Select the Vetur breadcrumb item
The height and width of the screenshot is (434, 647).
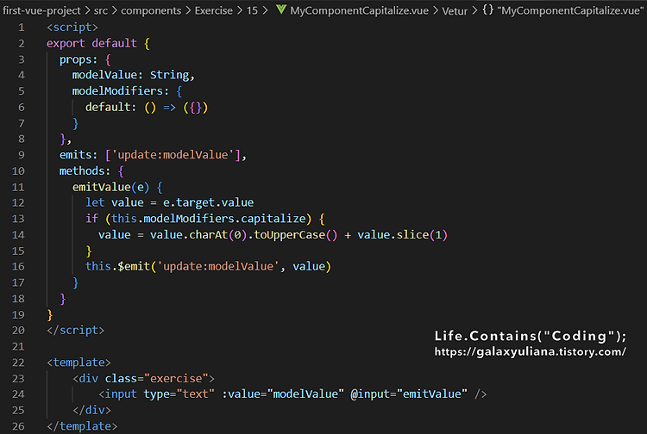point(455,11)
